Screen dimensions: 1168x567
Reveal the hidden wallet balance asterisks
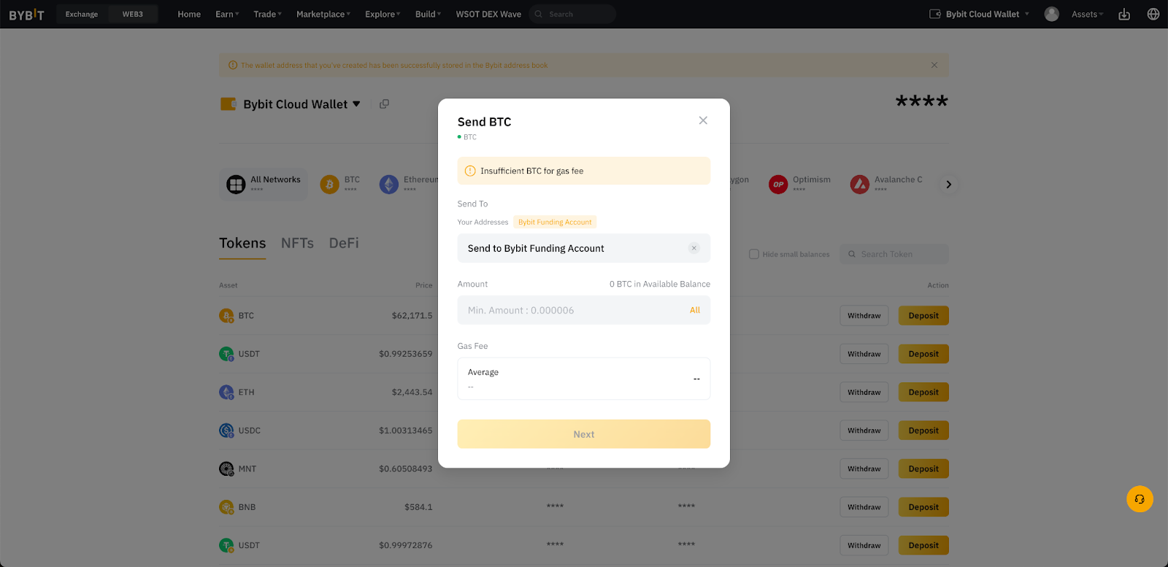tap(921, 102)
